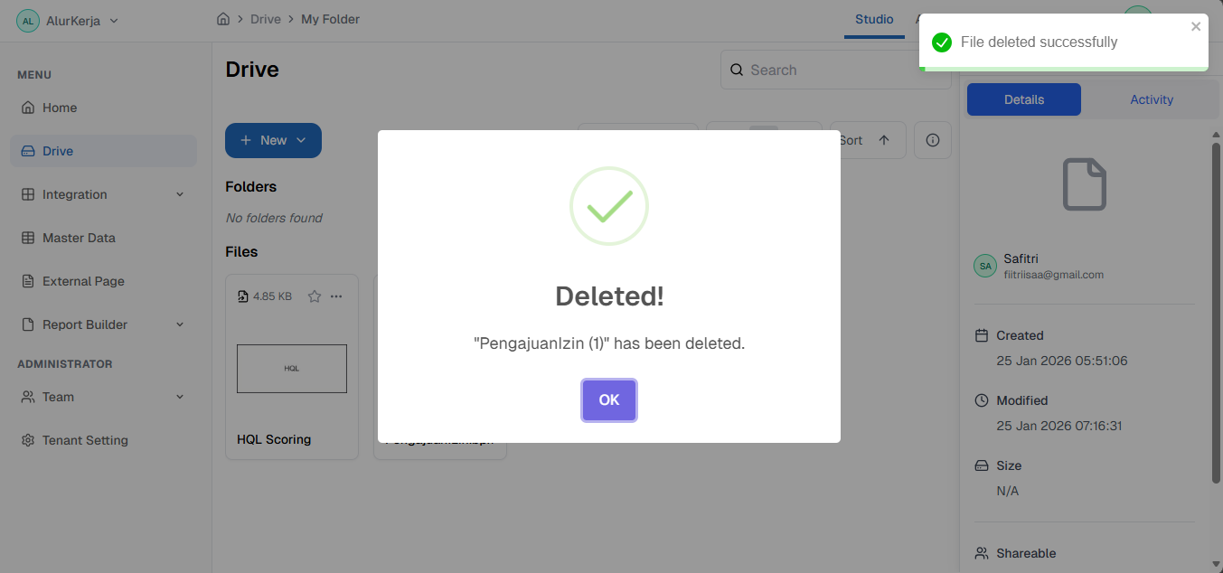1223x573 pixels.
Task: Star the HQL Scoring file as favorite
Action: 315,296
